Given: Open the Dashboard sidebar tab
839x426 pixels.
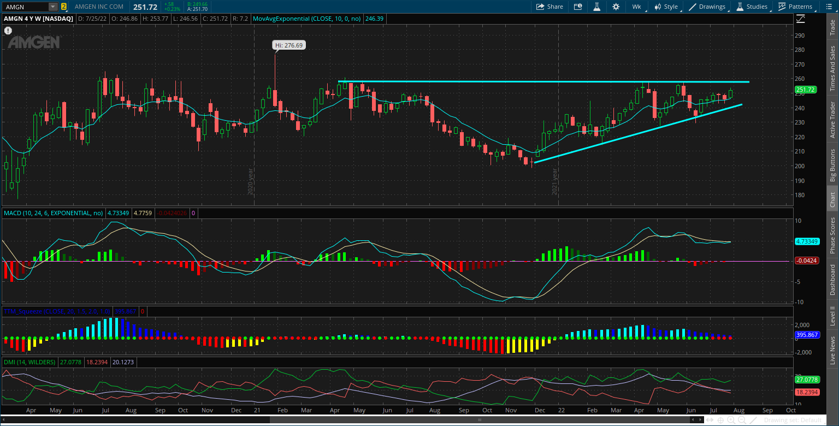Looking at the screenshot, I should 832,280.
